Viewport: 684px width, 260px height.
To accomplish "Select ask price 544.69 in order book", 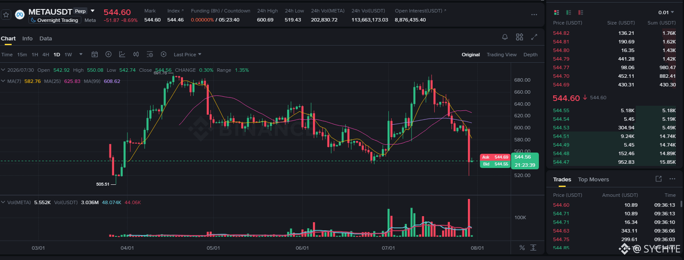I will (561, 85).
